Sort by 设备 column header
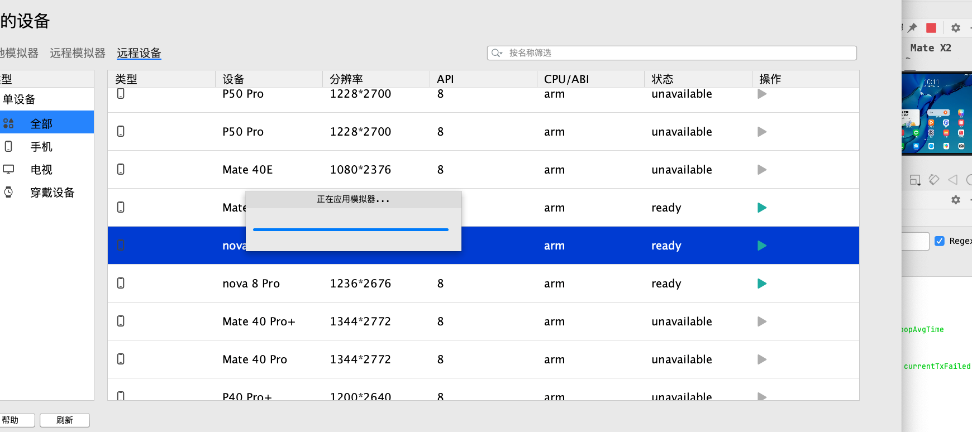 tap(269, 79)
